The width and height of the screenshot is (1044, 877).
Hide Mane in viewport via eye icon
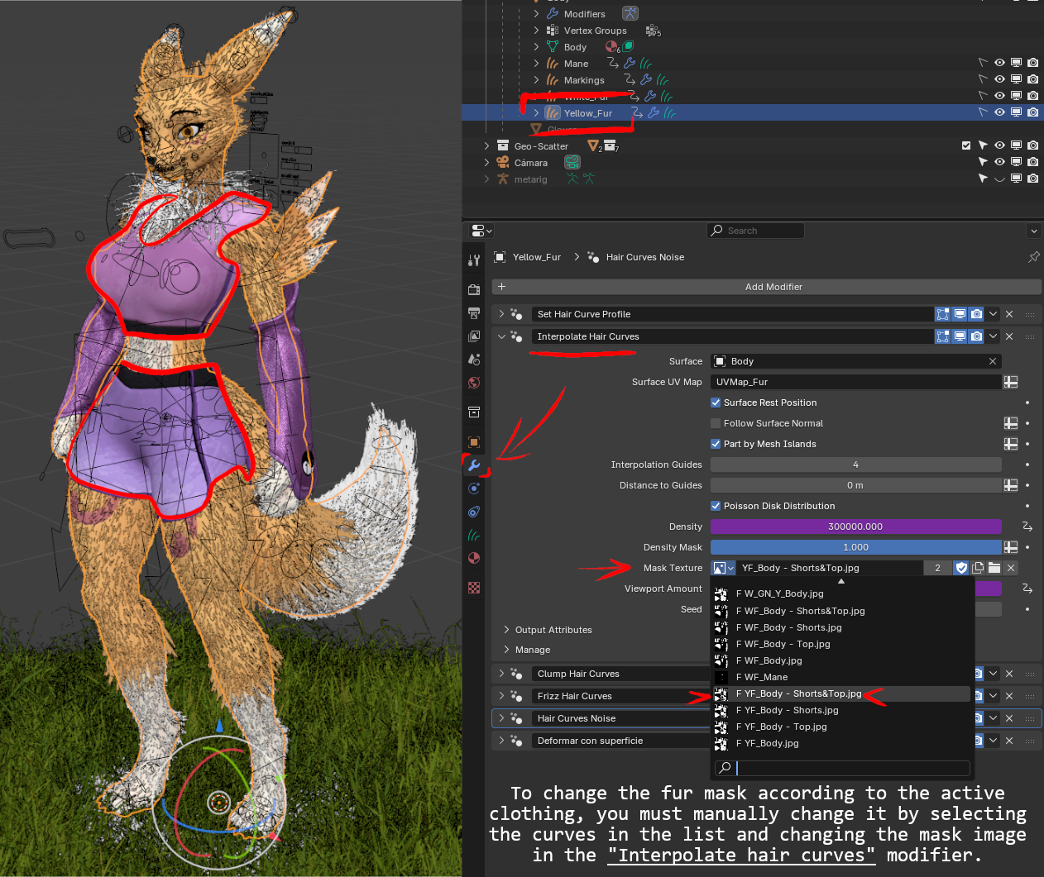click(999, 63)
